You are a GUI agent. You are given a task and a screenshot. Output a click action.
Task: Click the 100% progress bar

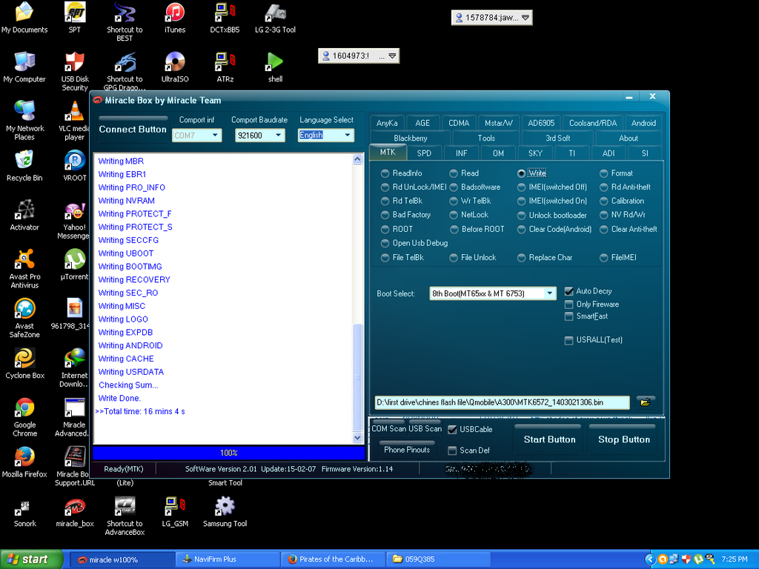click(228, 453)
